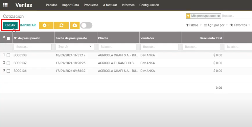Check the box for row SO00138

8,55
